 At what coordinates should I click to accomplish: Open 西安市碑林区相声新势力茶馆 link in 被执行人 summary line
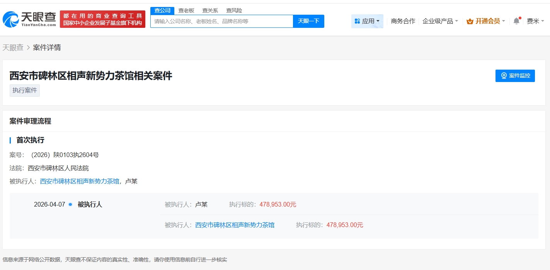click(x=80, y=181)
